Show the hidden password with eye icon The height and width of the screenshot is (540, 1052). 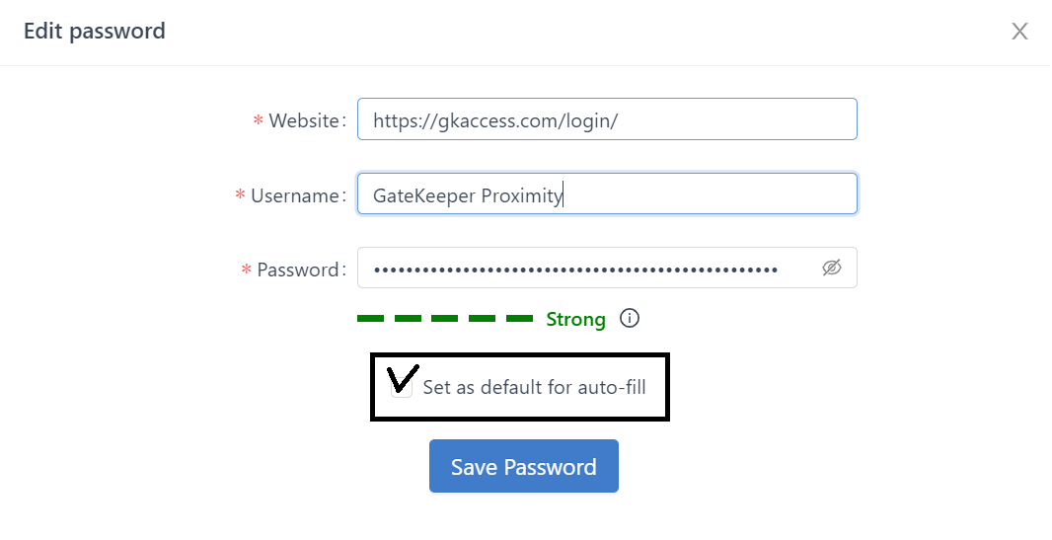coord(832,268)
